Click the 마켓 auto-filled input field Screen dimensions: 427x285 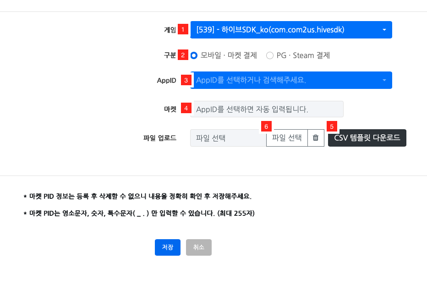point(268,109)
